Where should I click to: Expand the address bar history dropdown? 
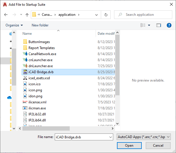96,15
